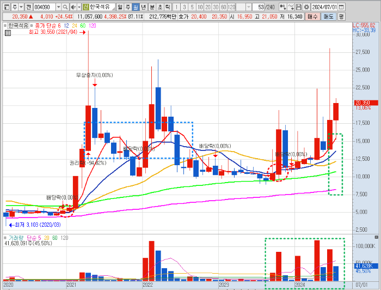Switch to minute 분 chart
This screenshot has width=381, height=290.
point(152,7)
